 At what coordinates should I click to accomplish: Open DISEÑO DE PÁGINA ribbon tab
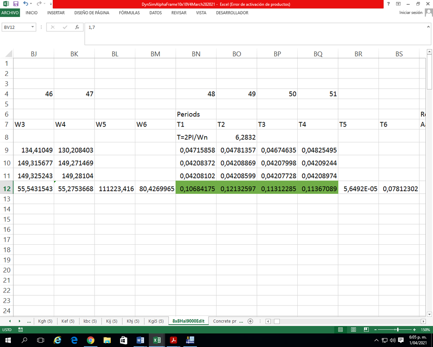tap(92, 13)
